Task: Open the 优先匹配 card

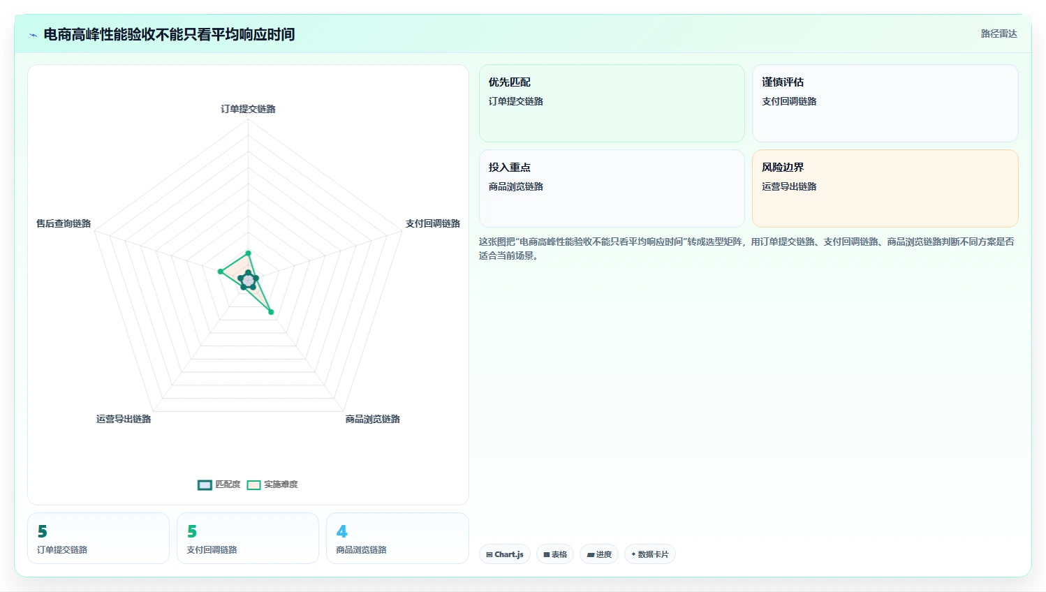Action: tap(612, 103)
